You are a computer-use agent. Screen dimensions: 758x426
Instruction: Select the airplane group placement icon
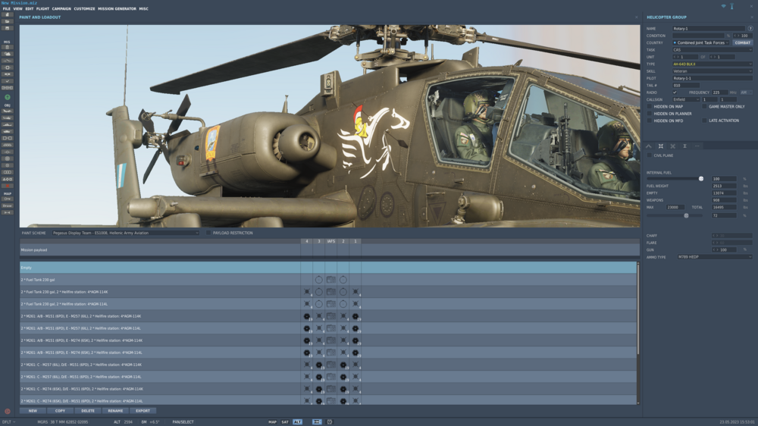(8, 111)
